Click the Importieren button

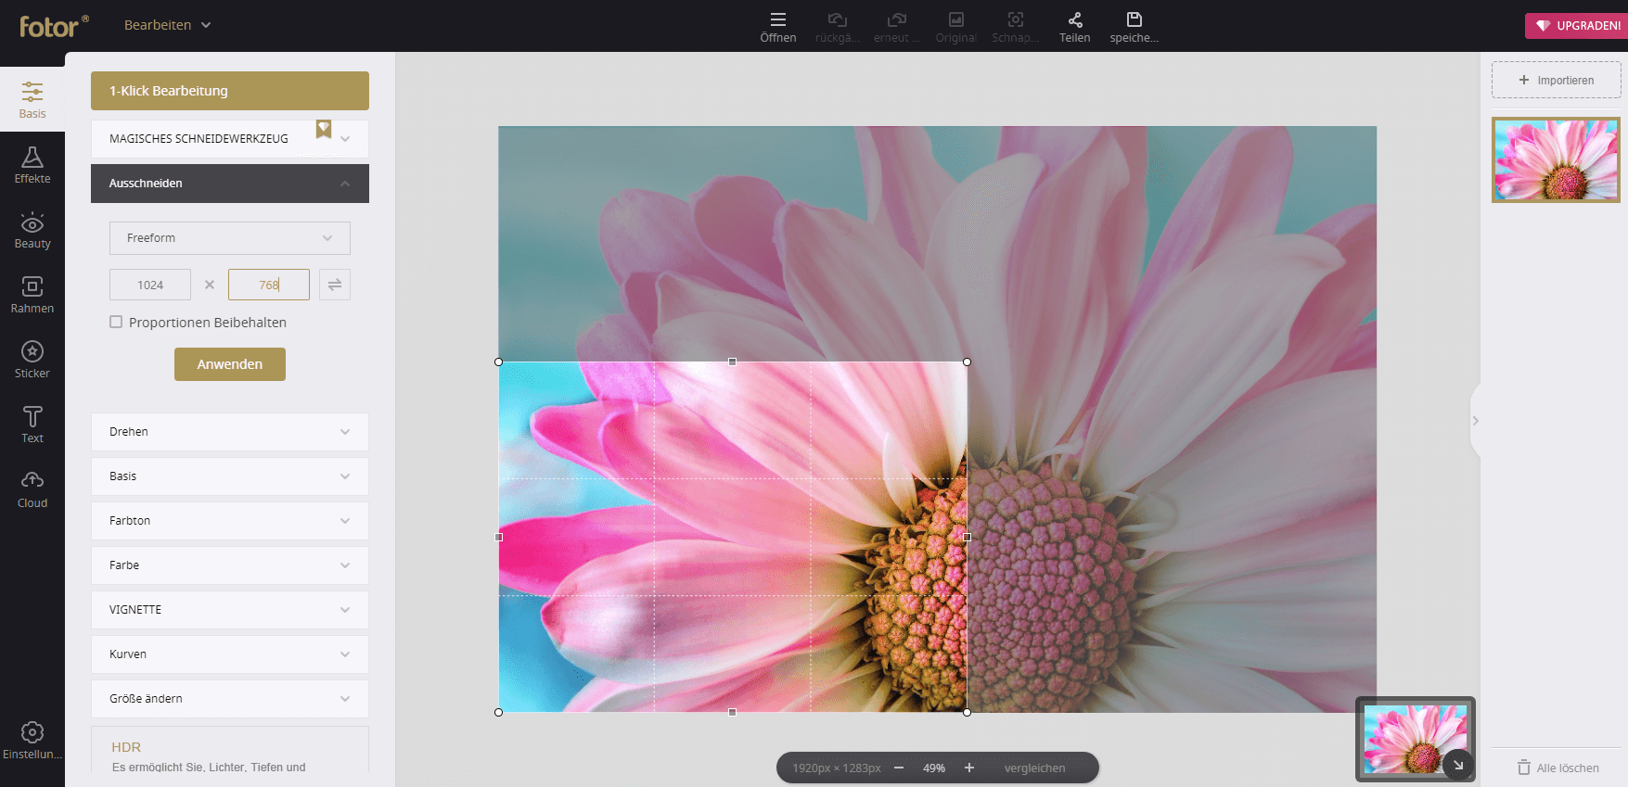click(x=1557, y=80)
